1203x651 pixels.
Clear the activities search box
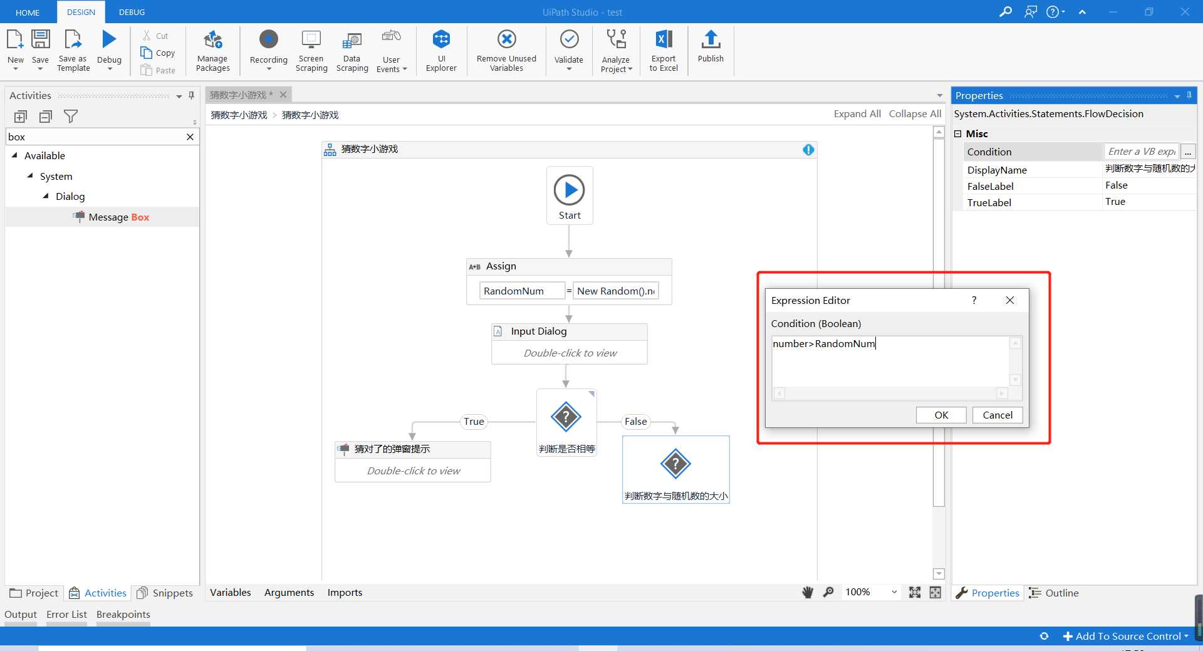coord(190,137)
